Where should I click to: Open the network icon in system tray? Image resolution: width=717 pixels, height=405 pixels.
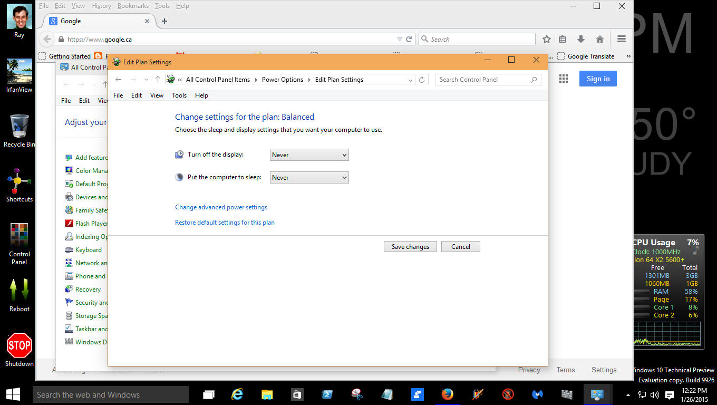(x=642, y=395)
